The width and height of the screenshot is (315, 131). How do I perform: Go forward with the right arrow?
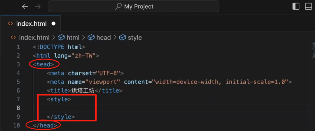pyautogui.click(x=38, y=6)
